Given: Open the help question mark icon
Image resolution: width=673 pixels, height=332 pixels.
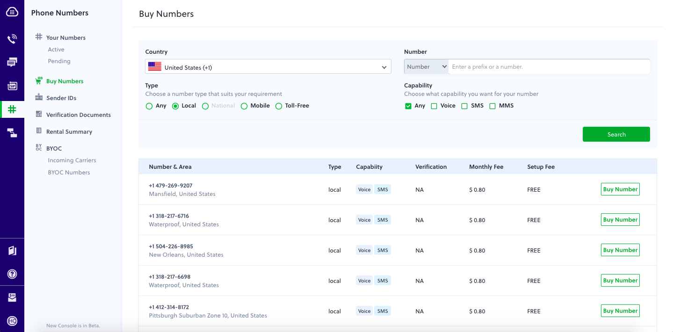Looking at the screenshot, I should (12, 274).
